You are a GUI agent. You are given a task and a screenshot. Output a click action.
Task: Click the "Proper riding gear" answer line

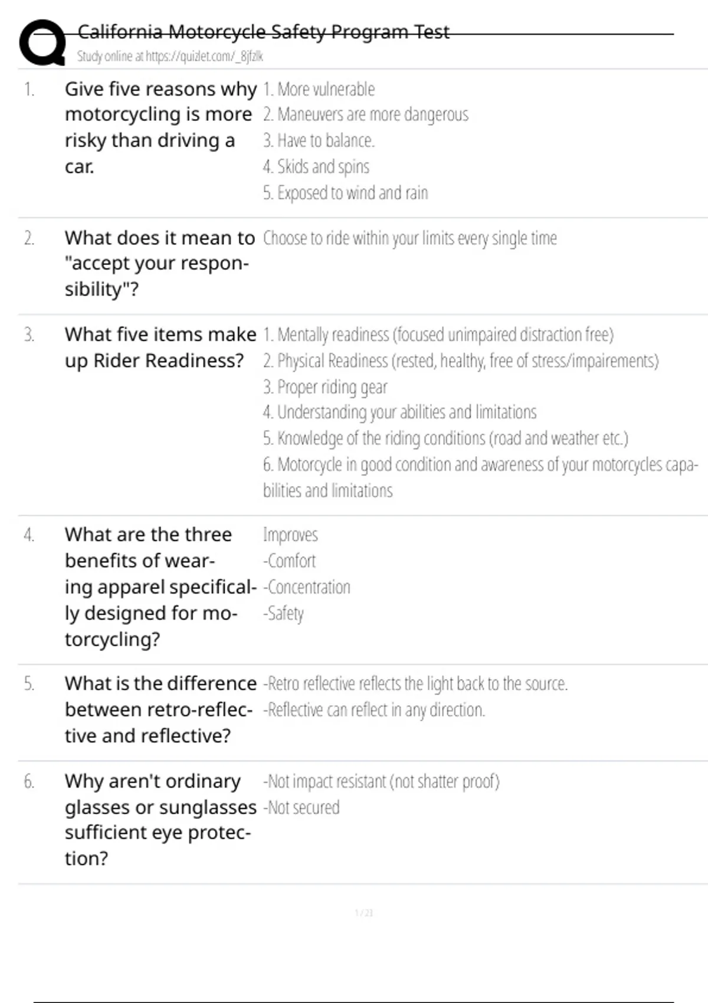click(325, 387)
